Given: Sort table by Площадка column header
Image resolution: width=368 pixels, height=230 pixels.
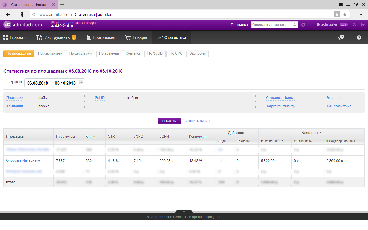Looking at the screenshot, I should pyautogui.click(x=15, y=137).
